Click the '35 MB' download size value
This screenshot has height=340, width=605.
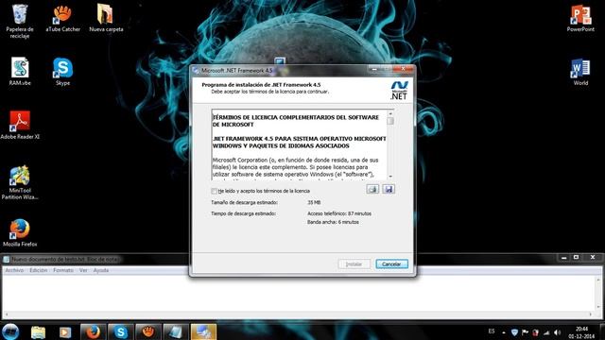point(314,202)
